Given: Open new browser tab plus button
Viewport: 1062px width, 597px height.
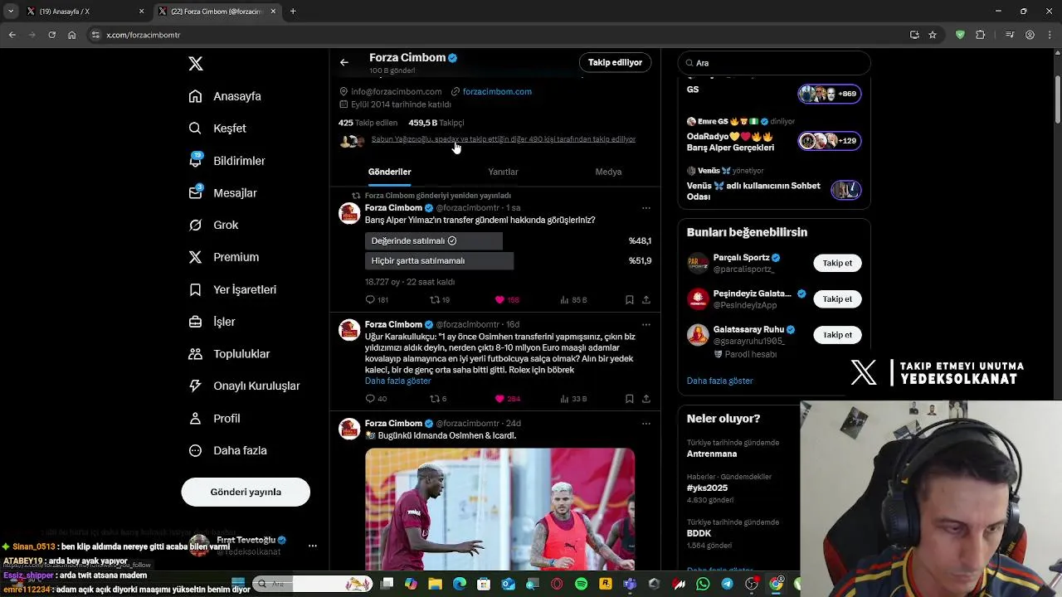Looking at the screenshot, I should [293, 12].
